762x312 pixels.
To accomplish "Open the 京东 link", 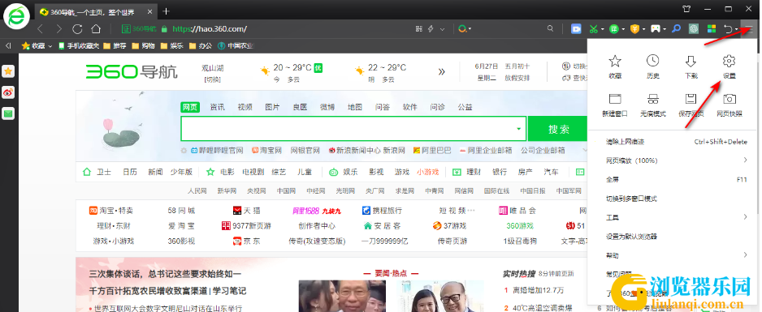I will [x=246, y=241].
